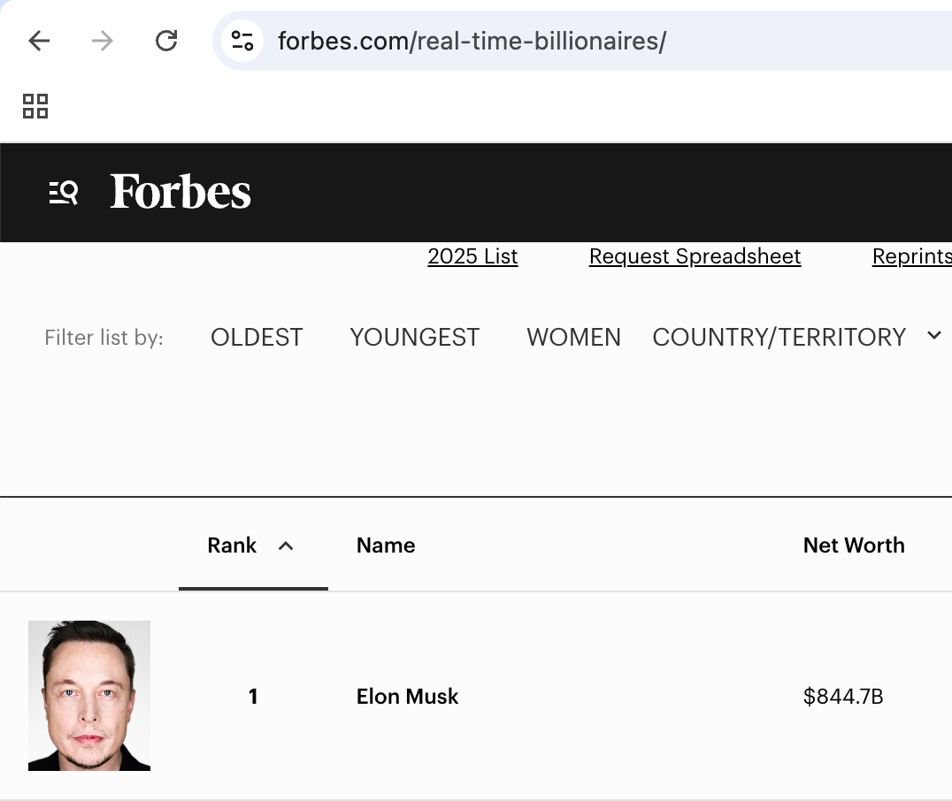Click the Request Spreadsheet link

(x=695, y=256)
